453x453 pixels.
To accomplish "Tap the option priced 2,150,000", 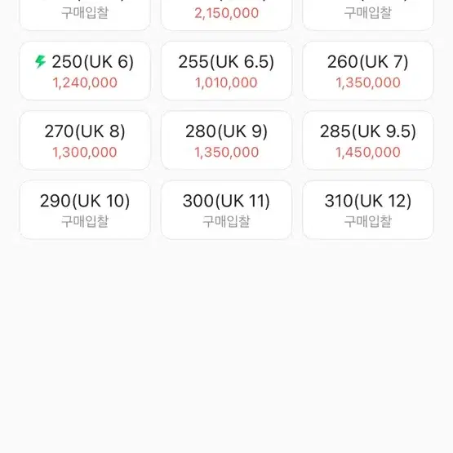I will click(x=226, y=14).
